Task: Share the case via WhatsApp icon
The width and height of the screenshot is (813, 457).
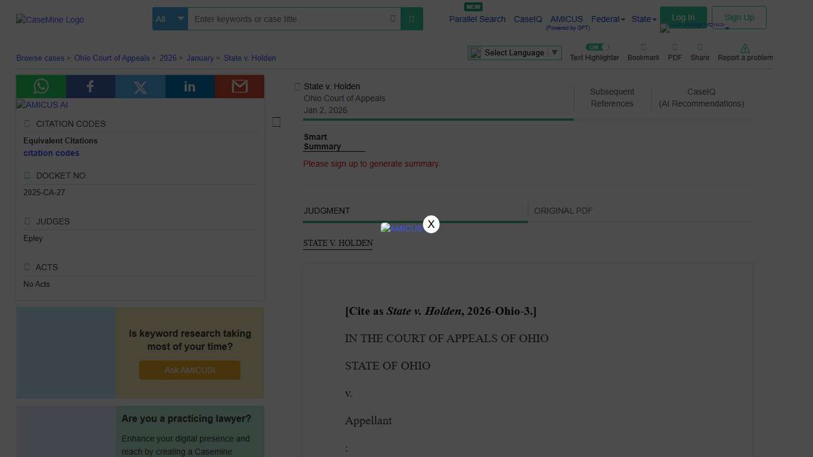Action: pos(40,87)
